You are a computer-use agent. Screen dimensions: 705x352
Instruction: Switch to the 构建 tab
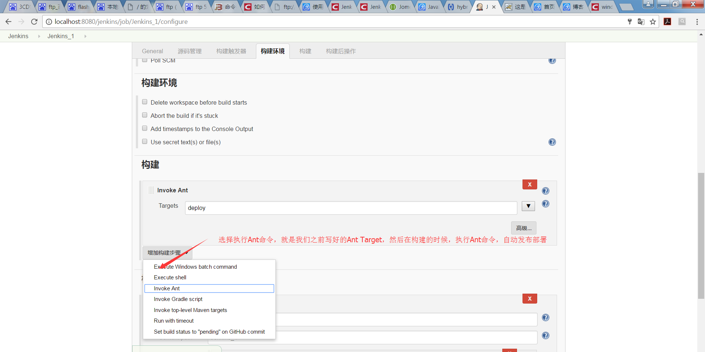coord(305,51)
